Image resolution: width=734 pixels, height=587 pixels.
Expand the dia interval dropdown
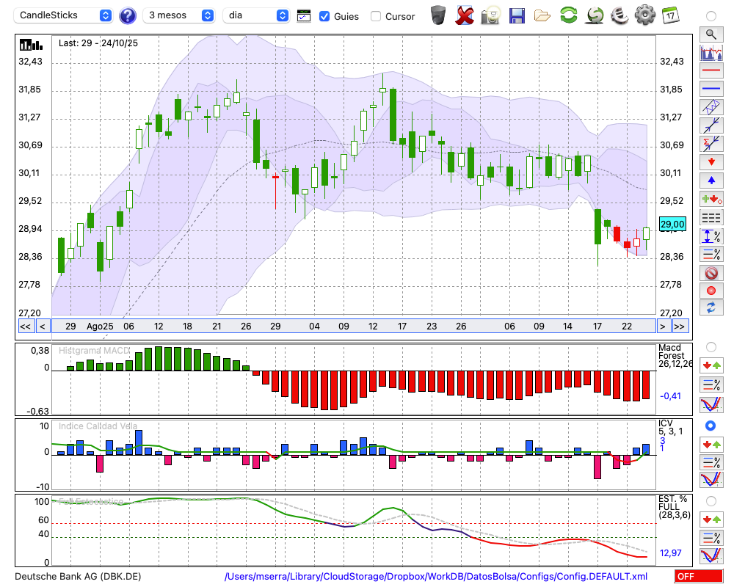(256, 15)
